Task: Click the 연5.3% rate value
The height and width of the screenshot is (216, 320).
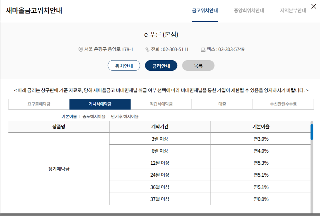Action: click(261, 163)
